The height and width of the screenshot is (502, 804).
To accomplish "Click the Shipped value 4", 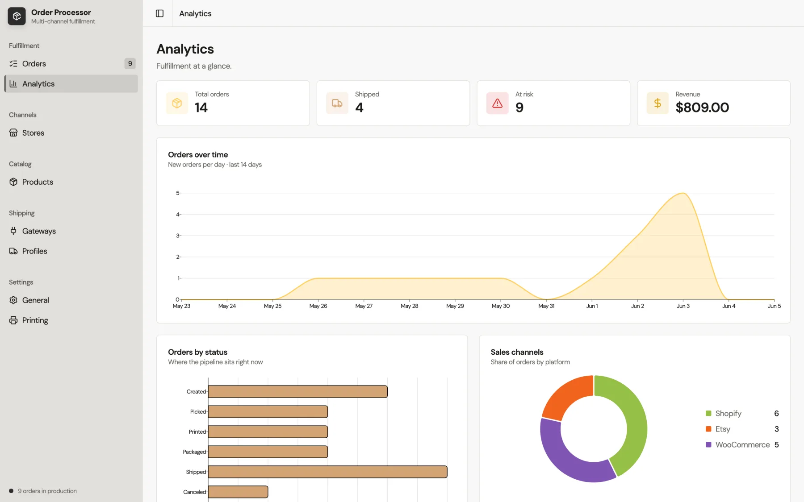I will [359, 108].
